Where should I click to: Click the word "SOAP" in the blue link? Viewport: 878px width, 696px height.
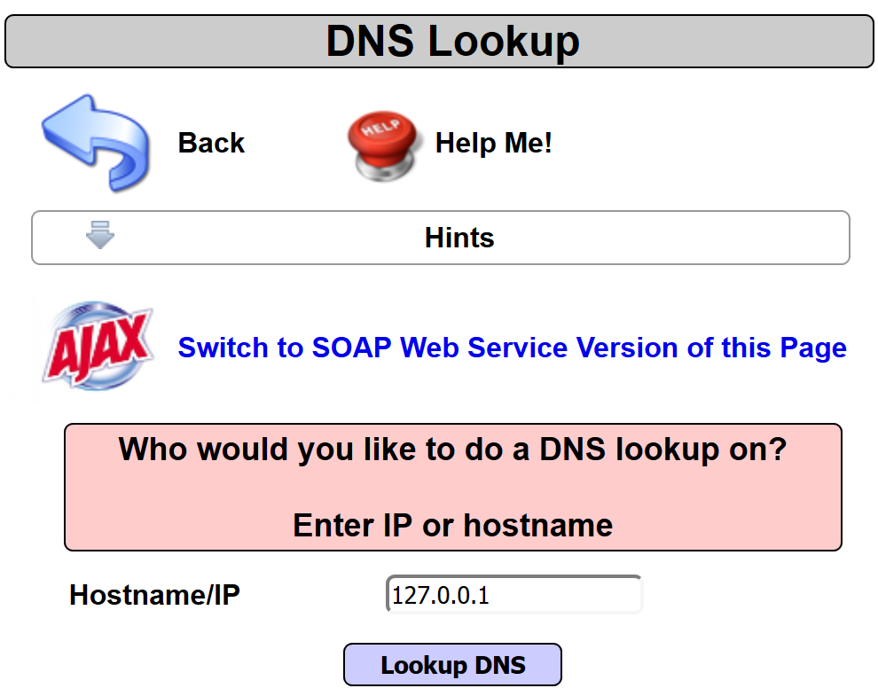(x=352, y=348)
